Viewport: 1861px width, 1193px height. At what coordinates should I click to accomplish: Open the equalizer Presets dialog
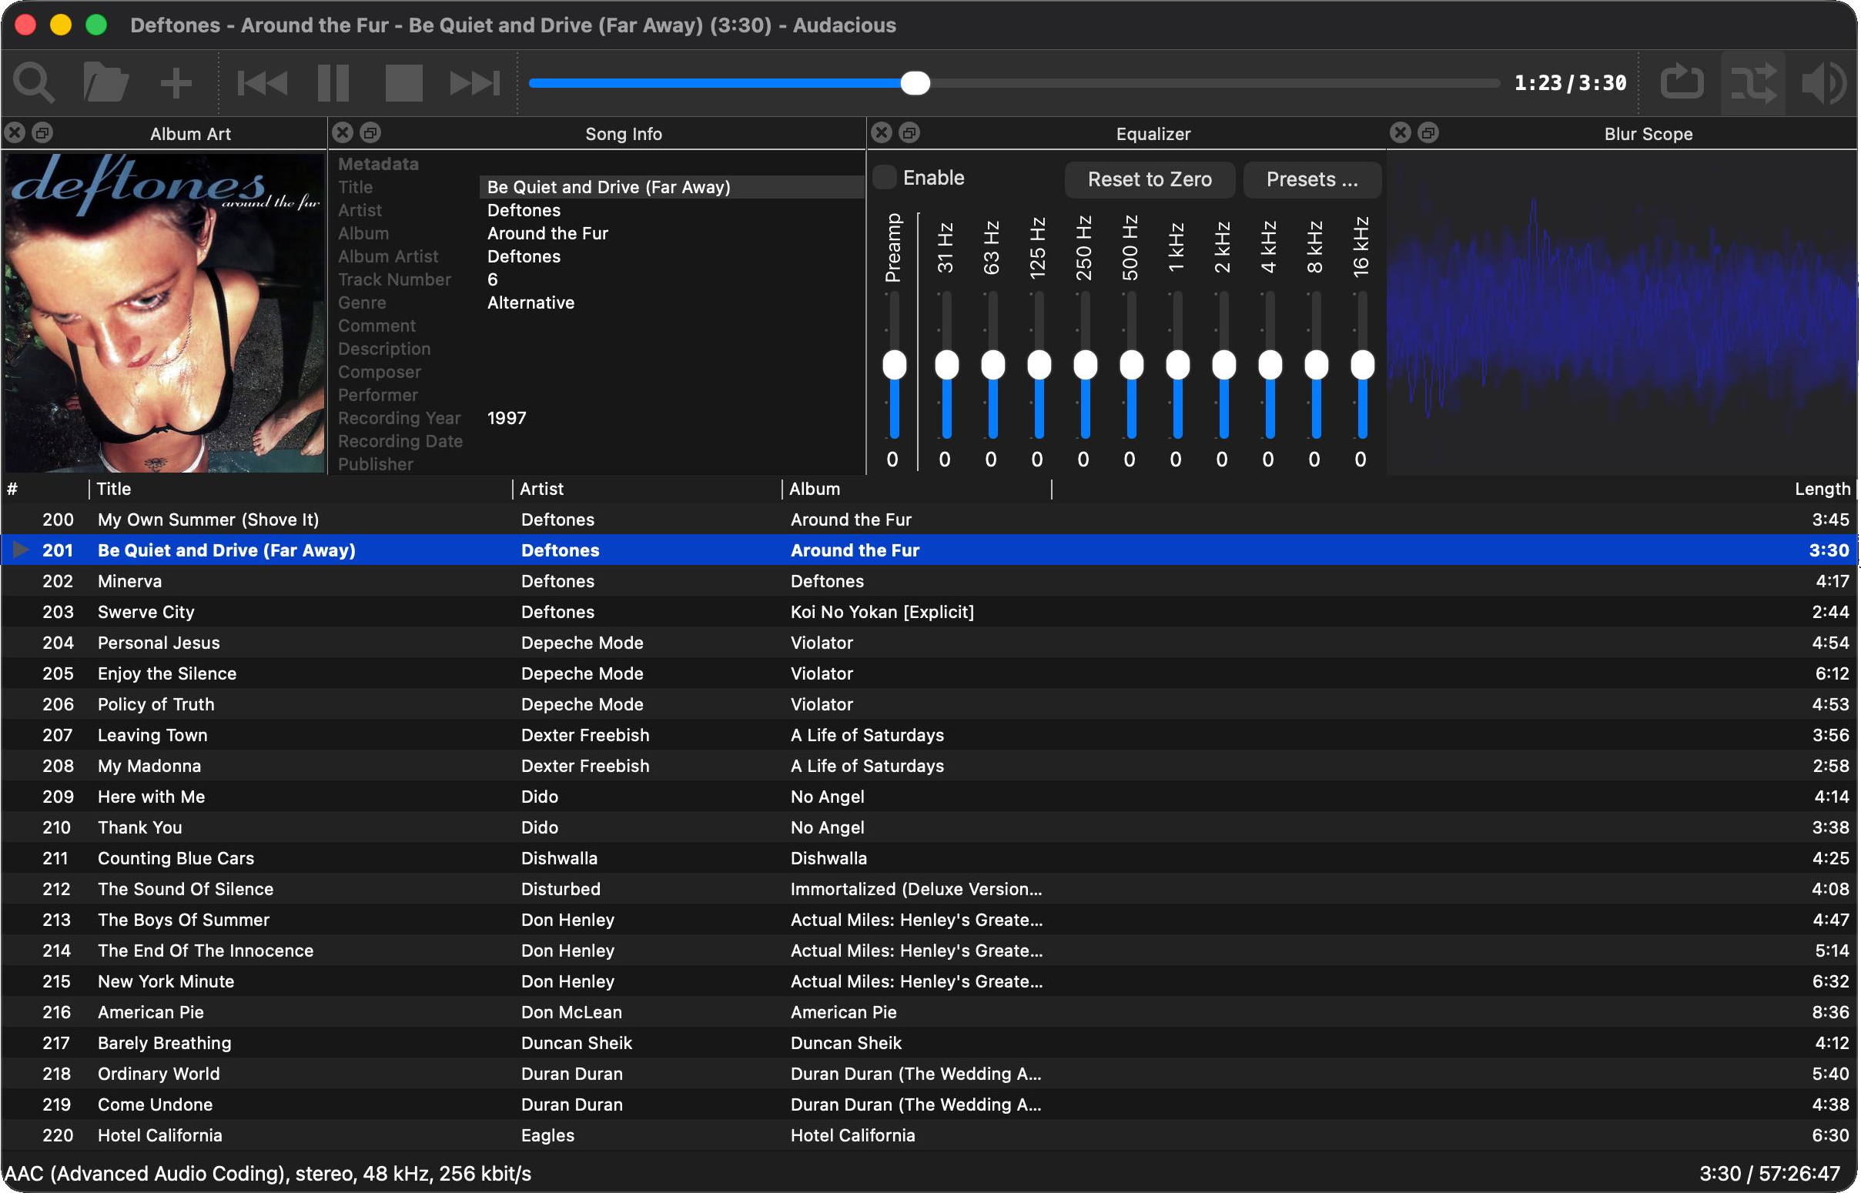pyautogui.click(x=1313, y=180)
